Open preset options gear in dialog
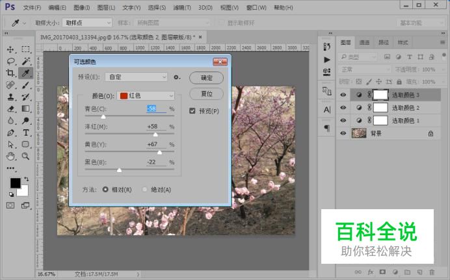The image size is (450, 280). tap(177, 77)
